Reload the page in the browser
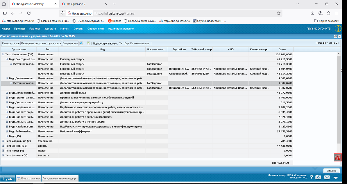Viewport: 347px width, 184px height. [x=29, y=13]
